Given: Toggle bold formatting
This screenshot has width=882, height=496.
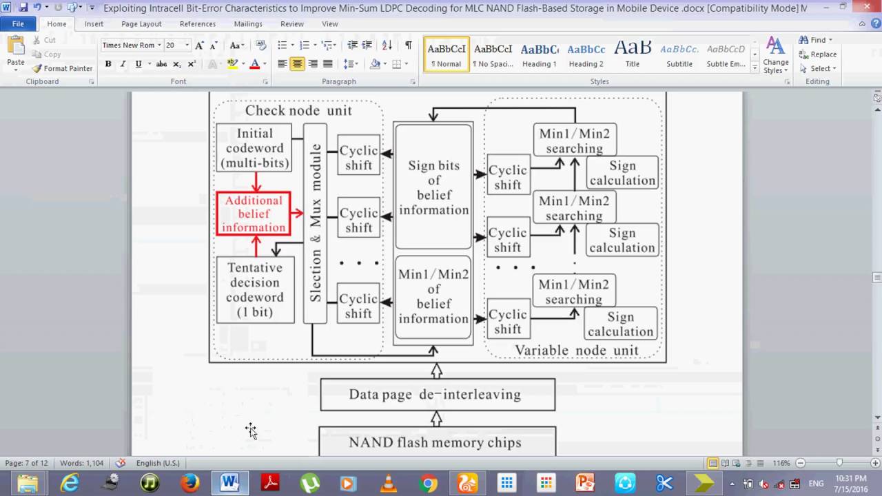Looking at the screenshot, I should 108,64.
